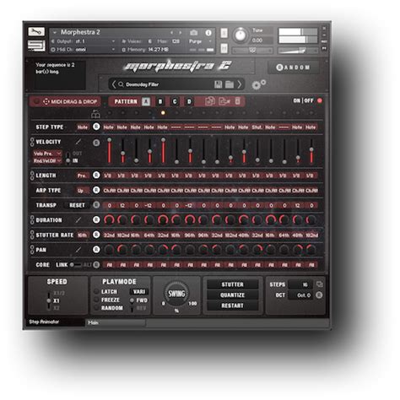
Task: Click MIDI drag and drop crosshair icon
Action: point(46,101)
